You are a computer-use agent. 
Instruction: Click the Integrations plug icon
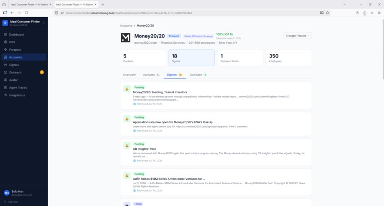click(6, 95)
